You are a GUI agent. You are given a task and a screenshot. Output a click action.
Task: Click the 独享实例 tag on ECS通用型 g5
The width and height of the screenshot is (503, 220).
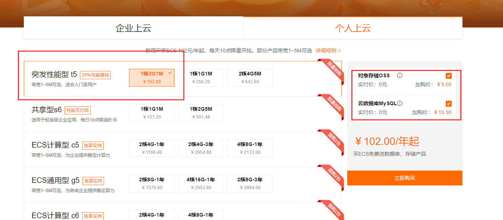pos(93,181)
